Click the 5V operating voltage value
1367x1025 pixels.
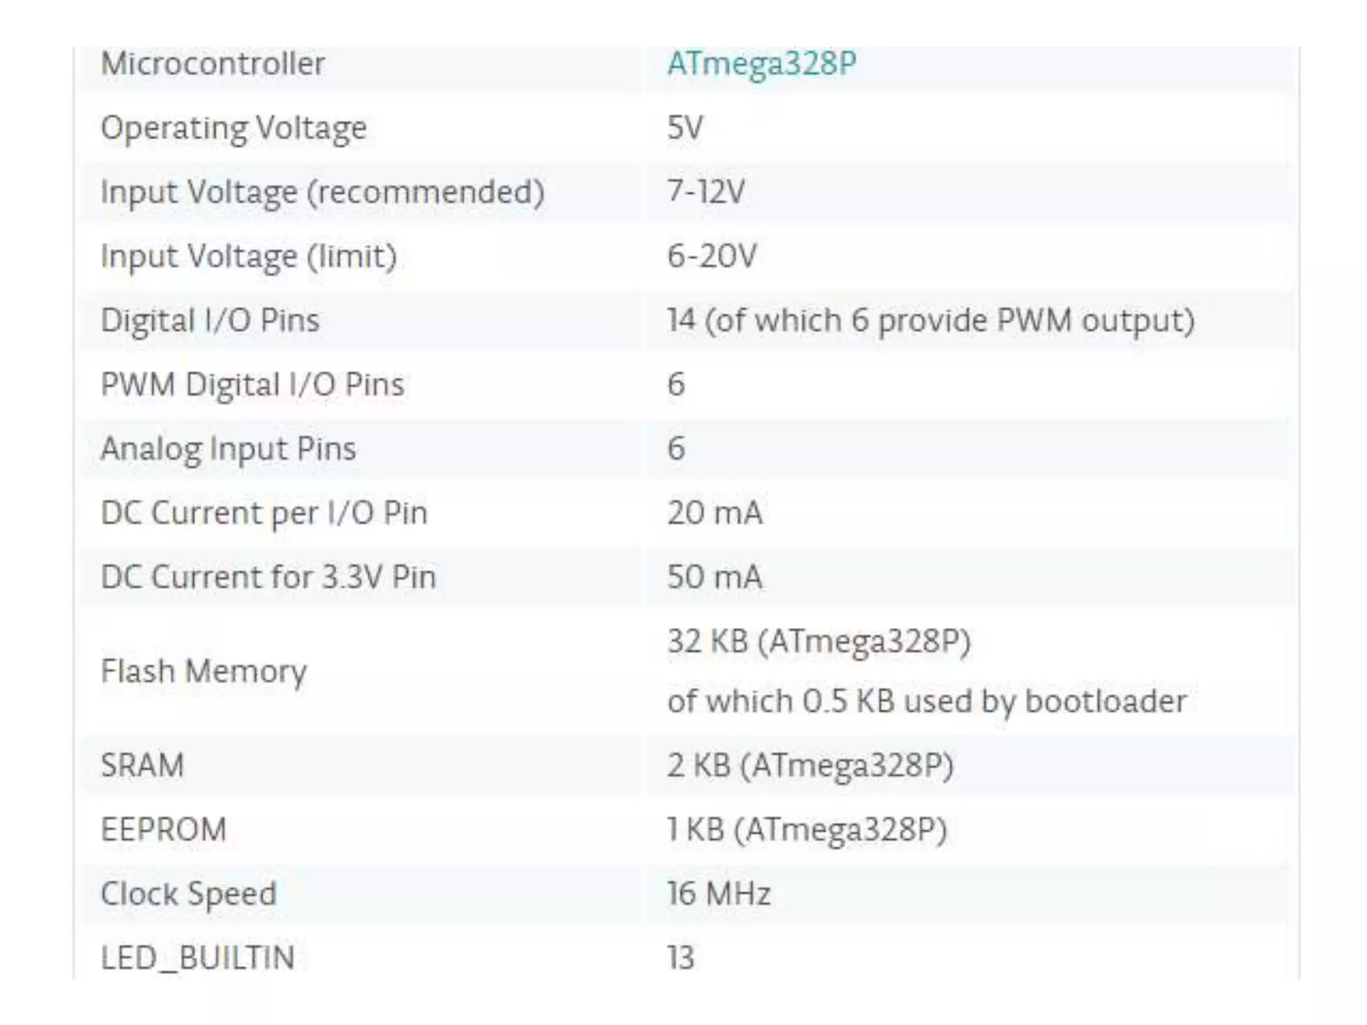[685, 127]
